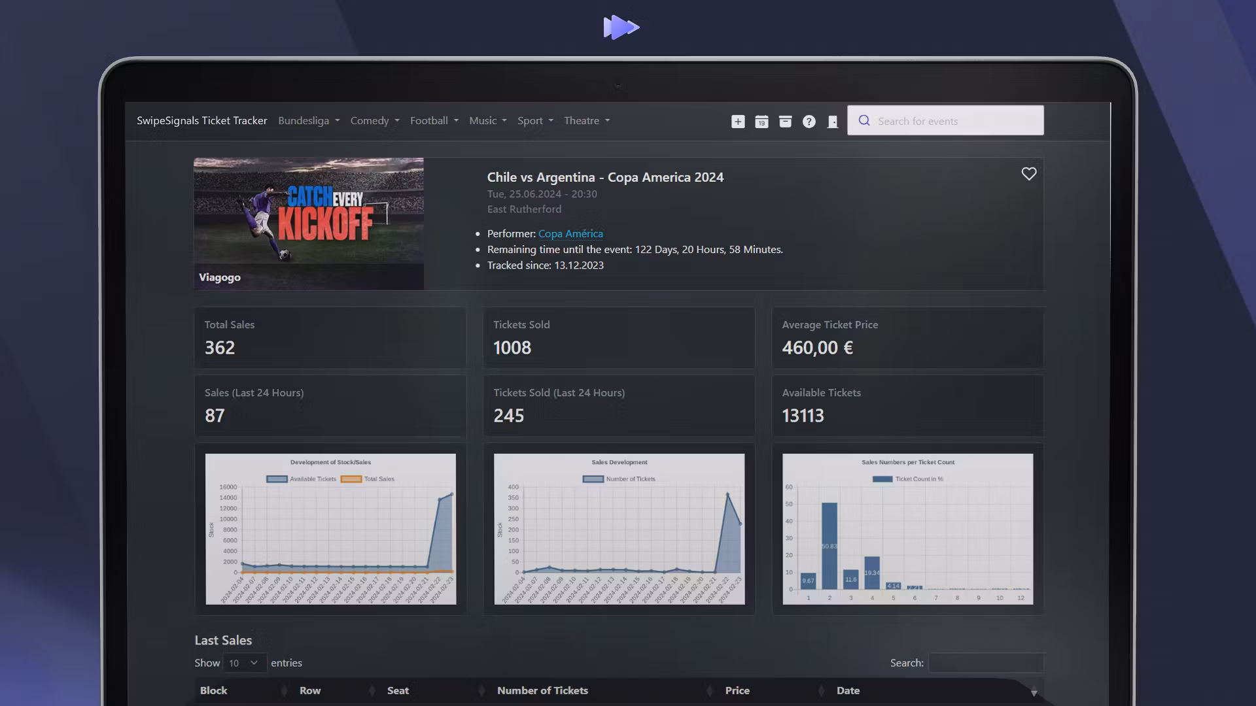The height and width of the screenshot is (706, 1256).
Task: Open the Show entries count dropdown
Action: pyautogui.click(x=244, y=663)
